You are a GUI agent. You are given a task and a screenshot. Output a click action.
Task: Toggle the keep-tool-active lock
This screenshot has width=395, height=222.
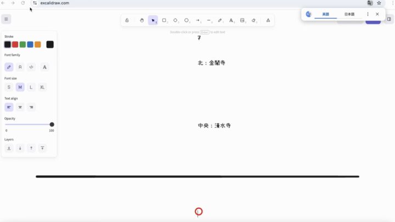click(127, 20)
